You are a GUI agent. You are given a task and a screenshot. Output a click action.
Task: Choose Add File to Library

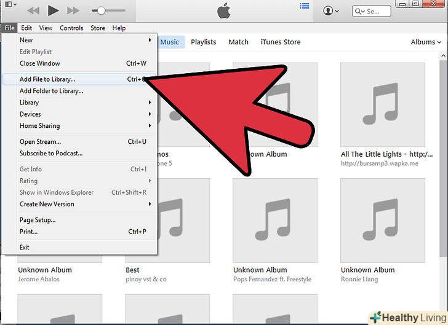pos(80,79)
